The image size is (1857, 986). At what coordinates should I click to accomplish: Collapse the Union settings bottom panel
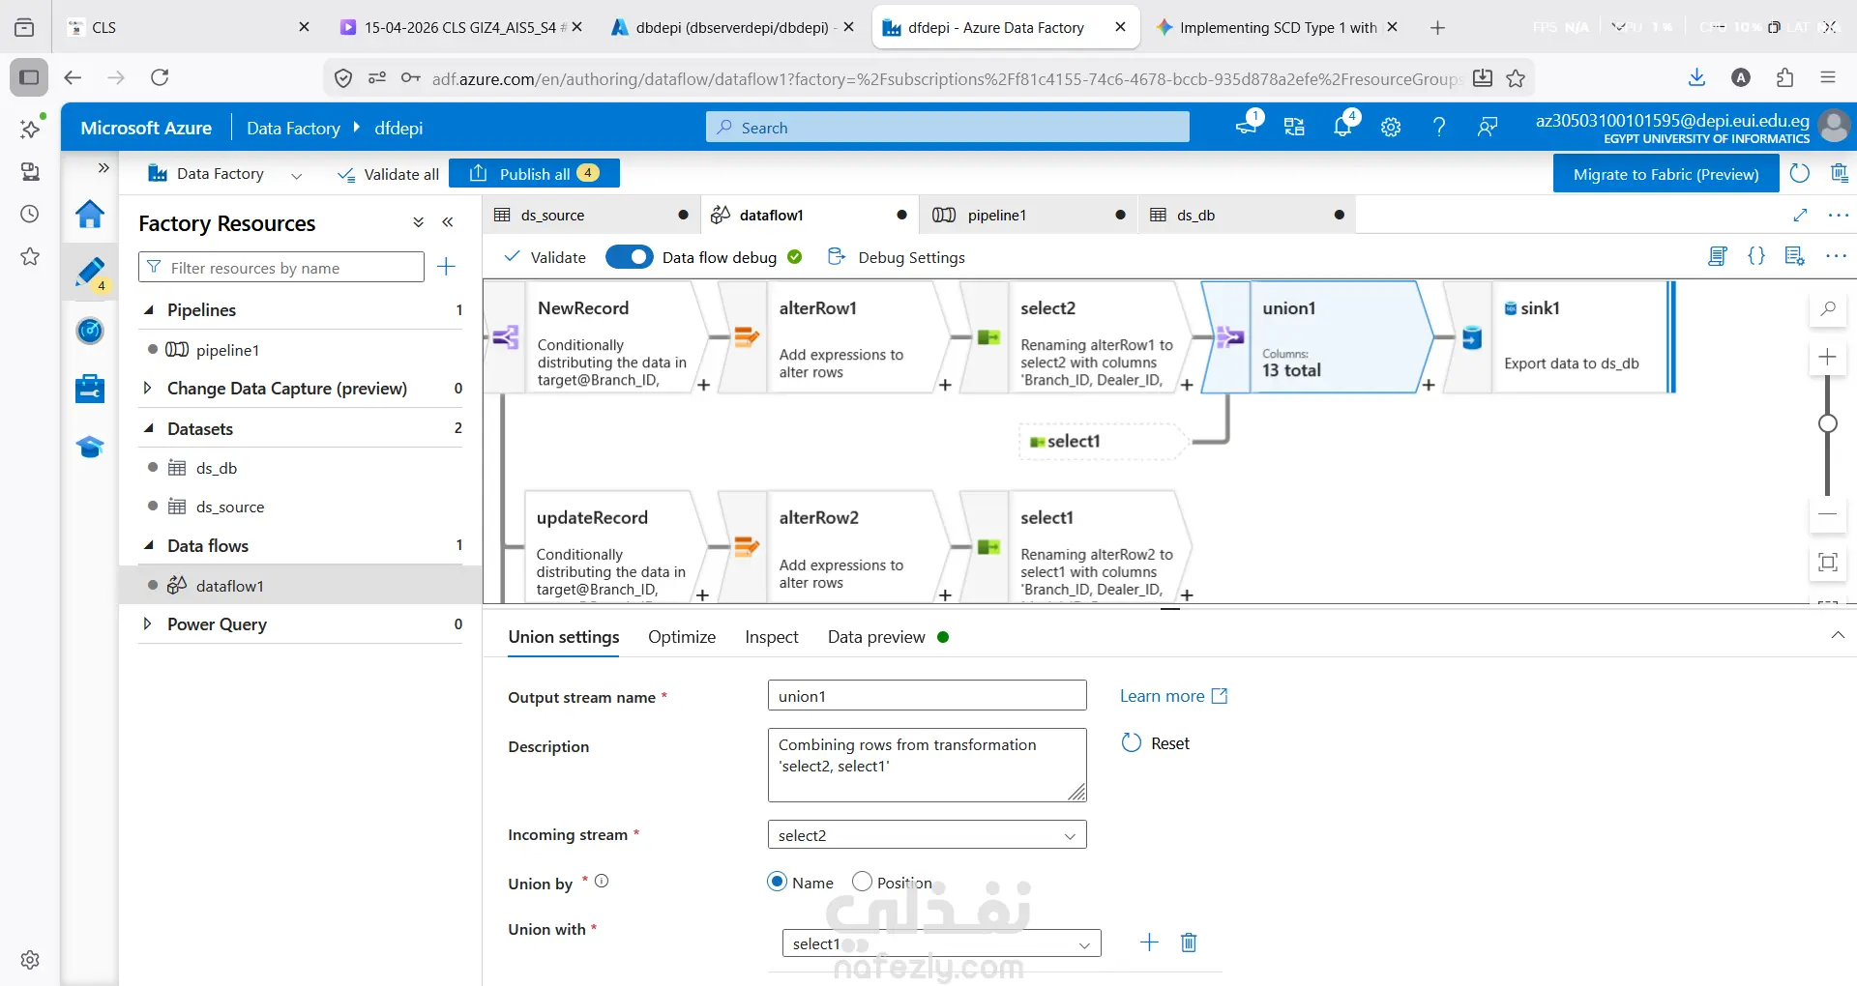coord(1838,635)
